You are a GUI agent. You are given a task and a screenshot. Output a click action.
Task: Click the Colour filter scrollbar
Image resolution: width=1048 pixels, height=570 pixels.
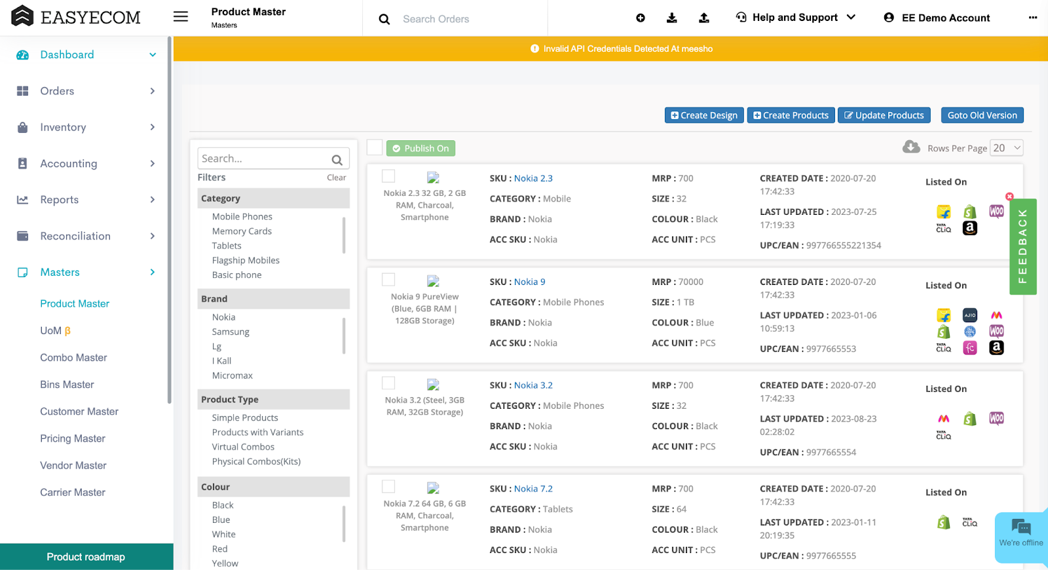point(344,523)
